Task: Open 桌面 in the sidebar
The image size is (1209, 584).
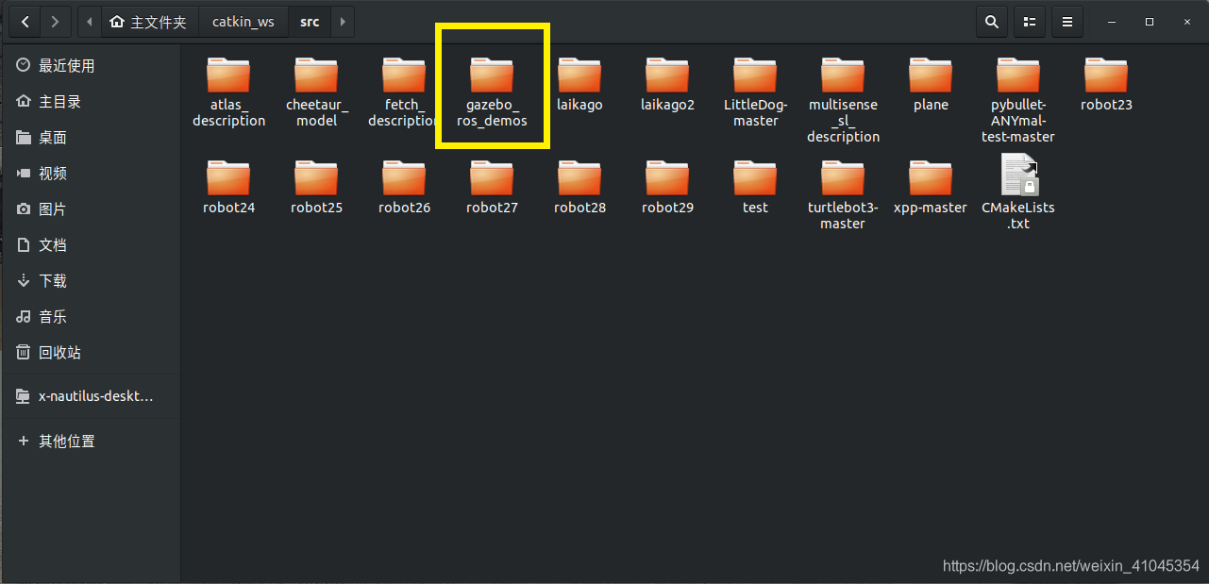Action: 91,138
